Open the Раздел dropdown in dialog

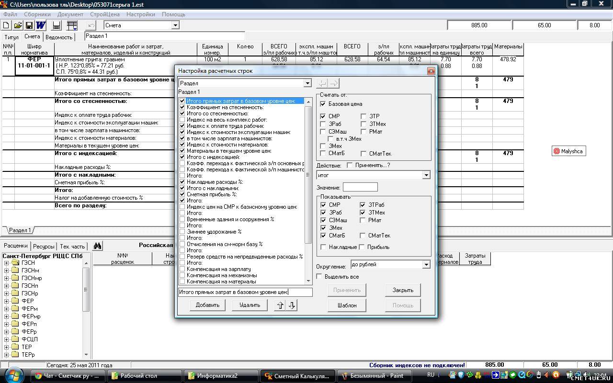tap(307, 83)
